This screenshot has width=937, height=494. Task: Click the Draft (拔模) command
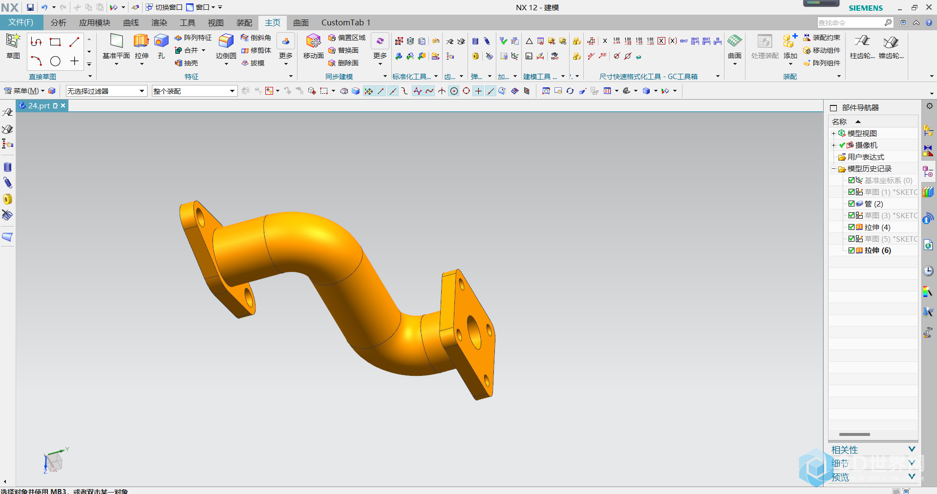253,63
